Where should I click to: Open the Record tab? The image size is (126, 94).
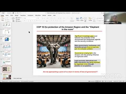coord(44,15)
